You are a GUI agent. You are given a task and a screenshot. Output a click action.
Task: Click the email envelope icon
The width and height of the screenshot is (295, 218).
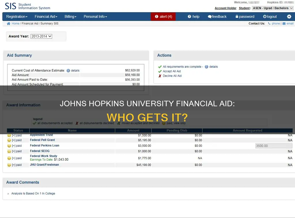284,24
